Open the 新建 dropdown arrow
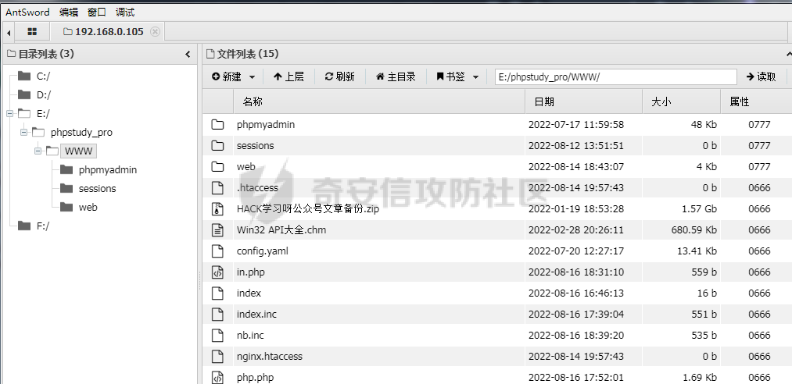This screenshot has width=792, height=384. coord(252,77)
